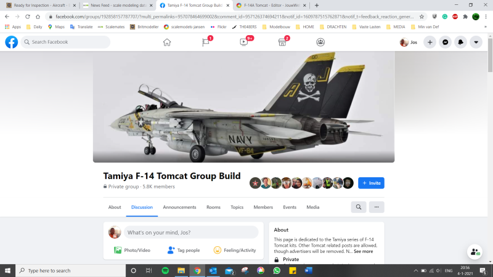Open Notifications bell icon
This screenshot has height=277, width=493.
tap(460, 42)
